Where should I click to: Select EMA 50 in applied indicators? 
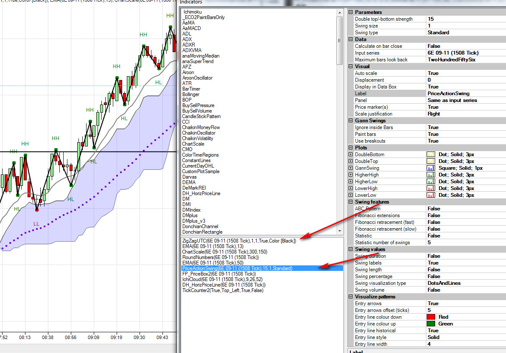coord(213,263)
